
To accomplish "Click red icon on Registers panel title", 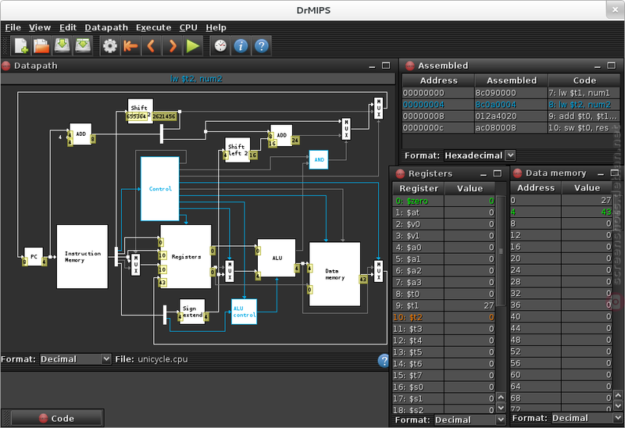I will pos(400,173).
